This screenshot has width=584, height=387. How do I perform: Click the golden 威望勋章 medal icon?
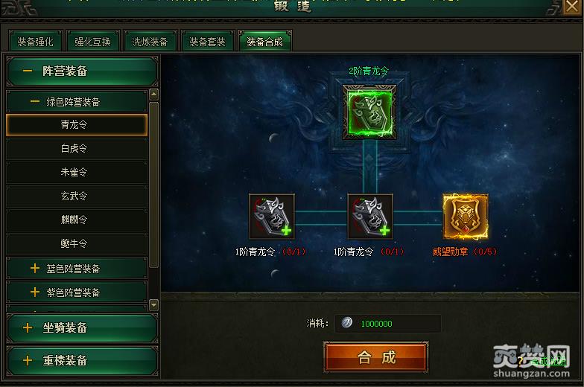(465, 216)
